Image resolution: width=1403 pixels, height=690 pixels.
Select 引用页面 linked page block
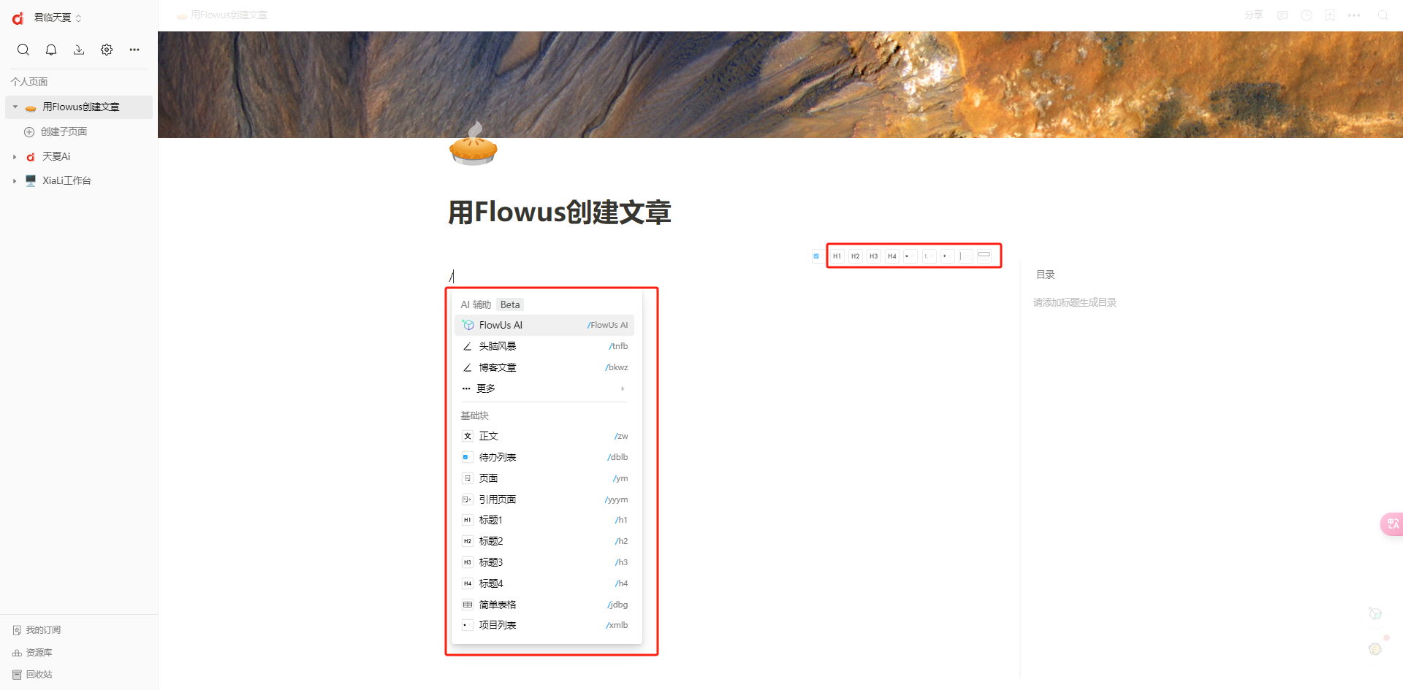pyautogui.click(x=544, y=499)
